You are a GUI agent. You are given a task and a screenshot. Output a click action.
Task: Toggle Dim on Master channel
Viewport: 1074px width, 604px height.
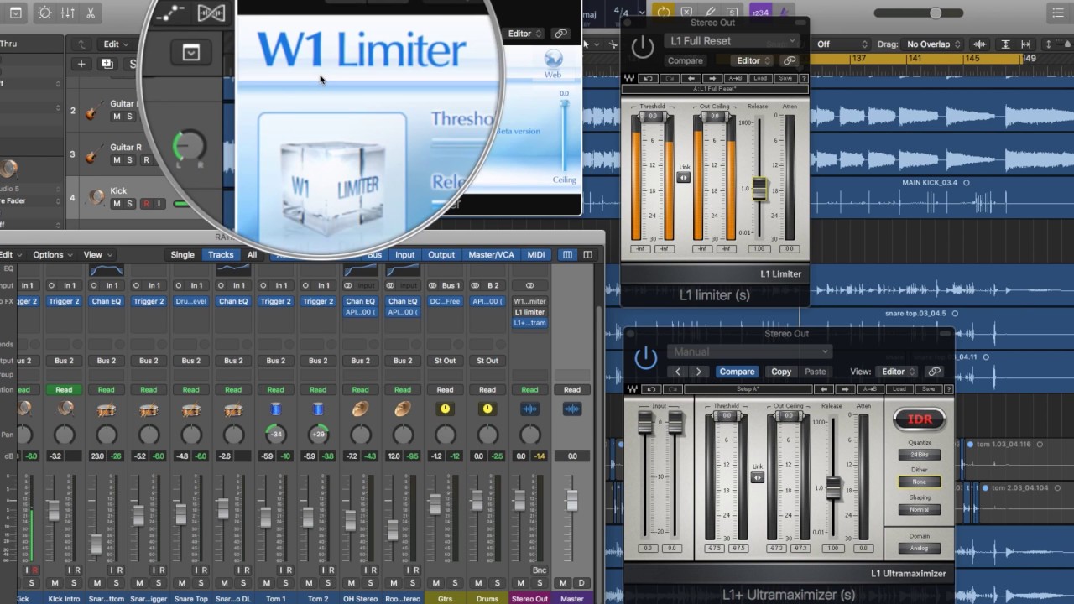click(x=581, y=582)
